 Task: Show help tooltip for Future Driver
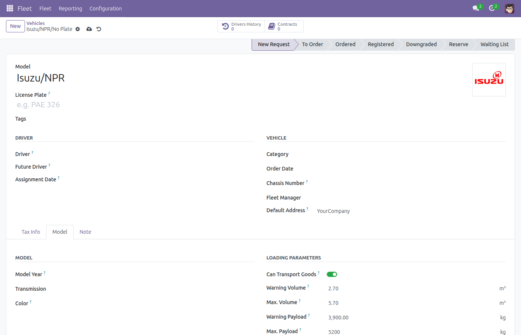[49, 165]
